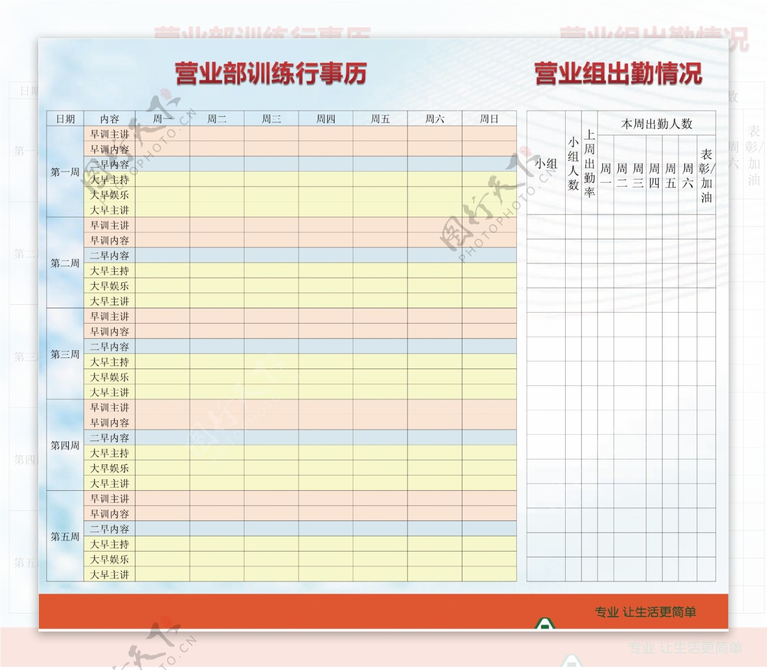
Task: Click 周二 under 本周出勤人数
Action: (x=622, y=175)
